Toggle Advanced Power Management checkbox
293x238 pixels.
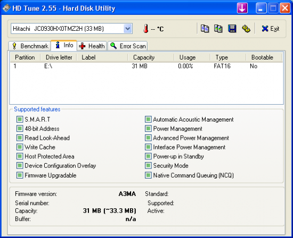[x=148, y=138]
